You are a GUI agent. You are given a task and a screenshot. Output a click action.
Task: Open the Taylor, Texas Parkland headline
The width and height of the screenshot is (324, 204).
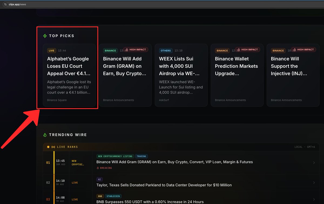164,185
